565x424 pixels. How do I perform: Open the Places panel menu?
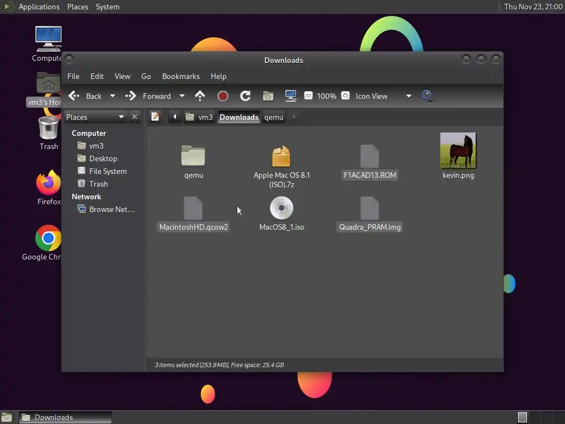[77, 7]
